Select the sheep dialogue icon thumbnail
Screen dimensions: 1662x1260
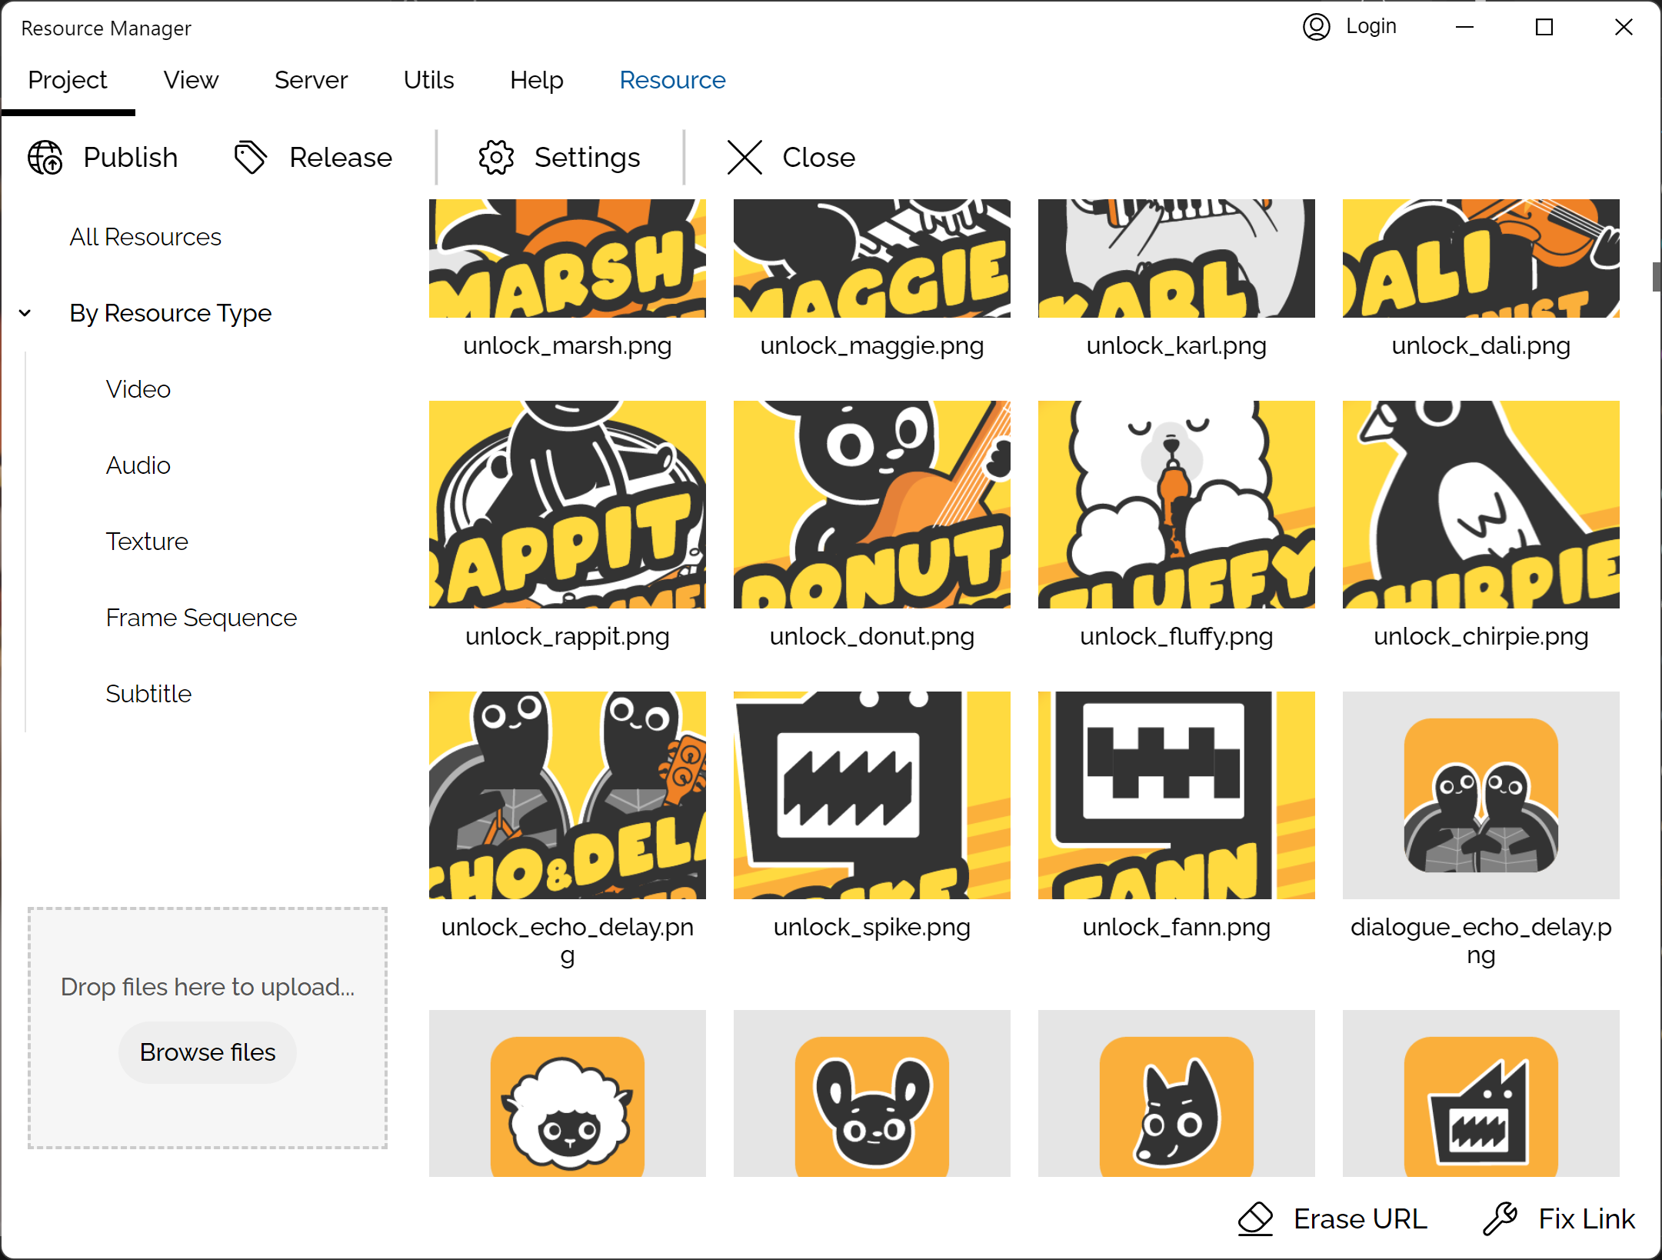pos(568,1093)
